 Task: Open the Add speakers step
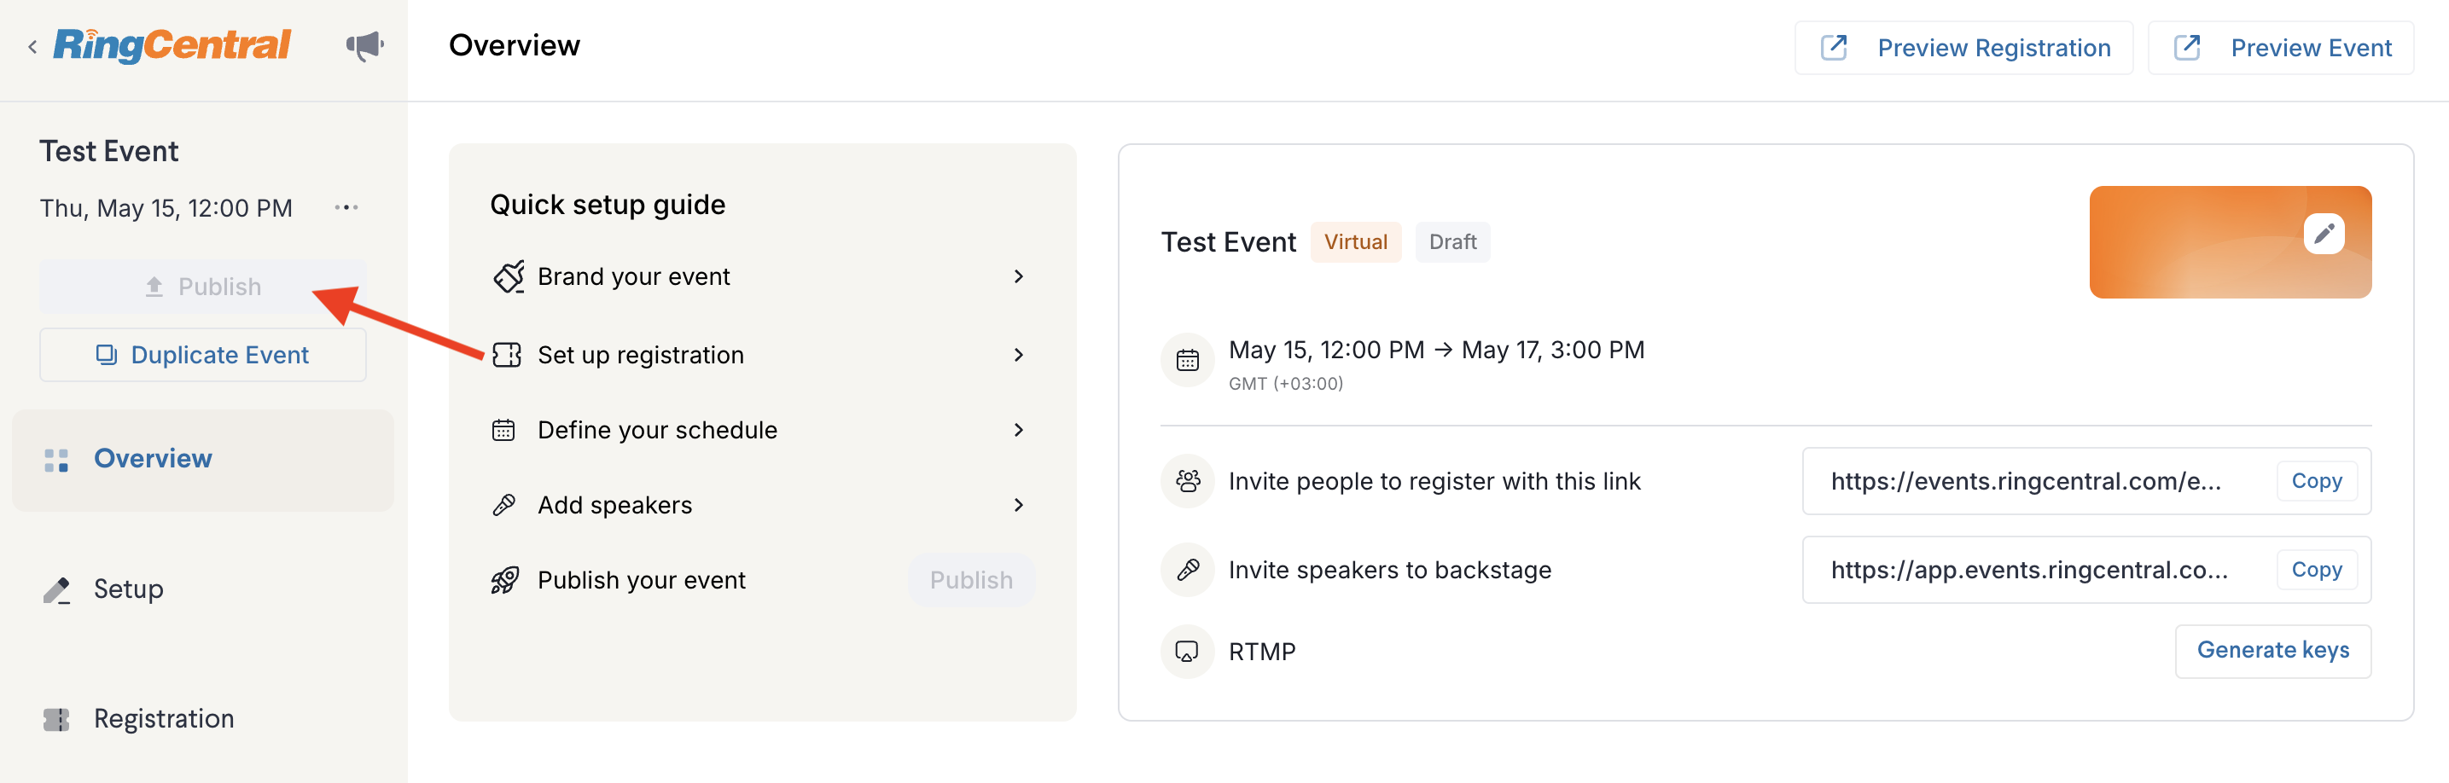tap(761, 505)
